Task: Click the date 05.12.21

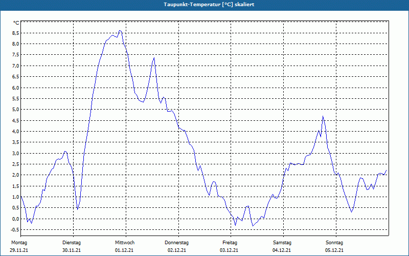Action: click(x=334, y=250)
